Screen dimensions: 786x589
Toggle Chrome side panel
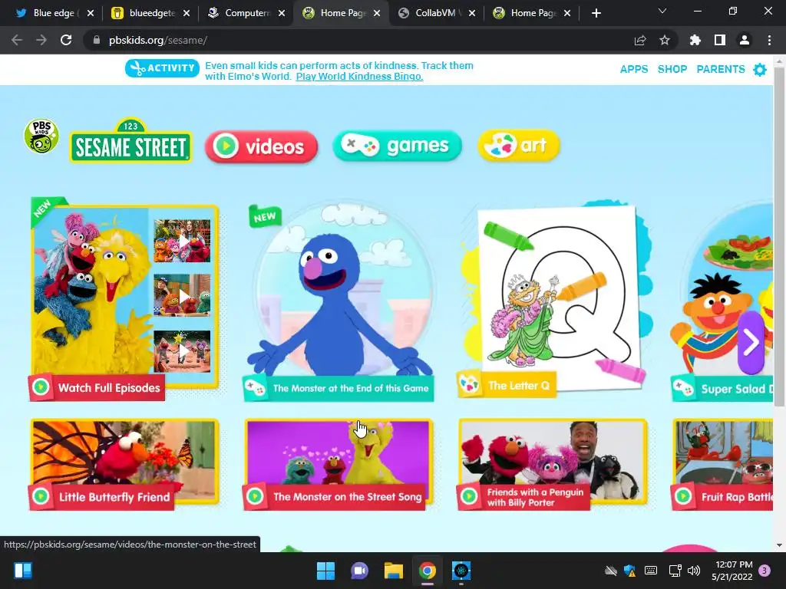720,40
